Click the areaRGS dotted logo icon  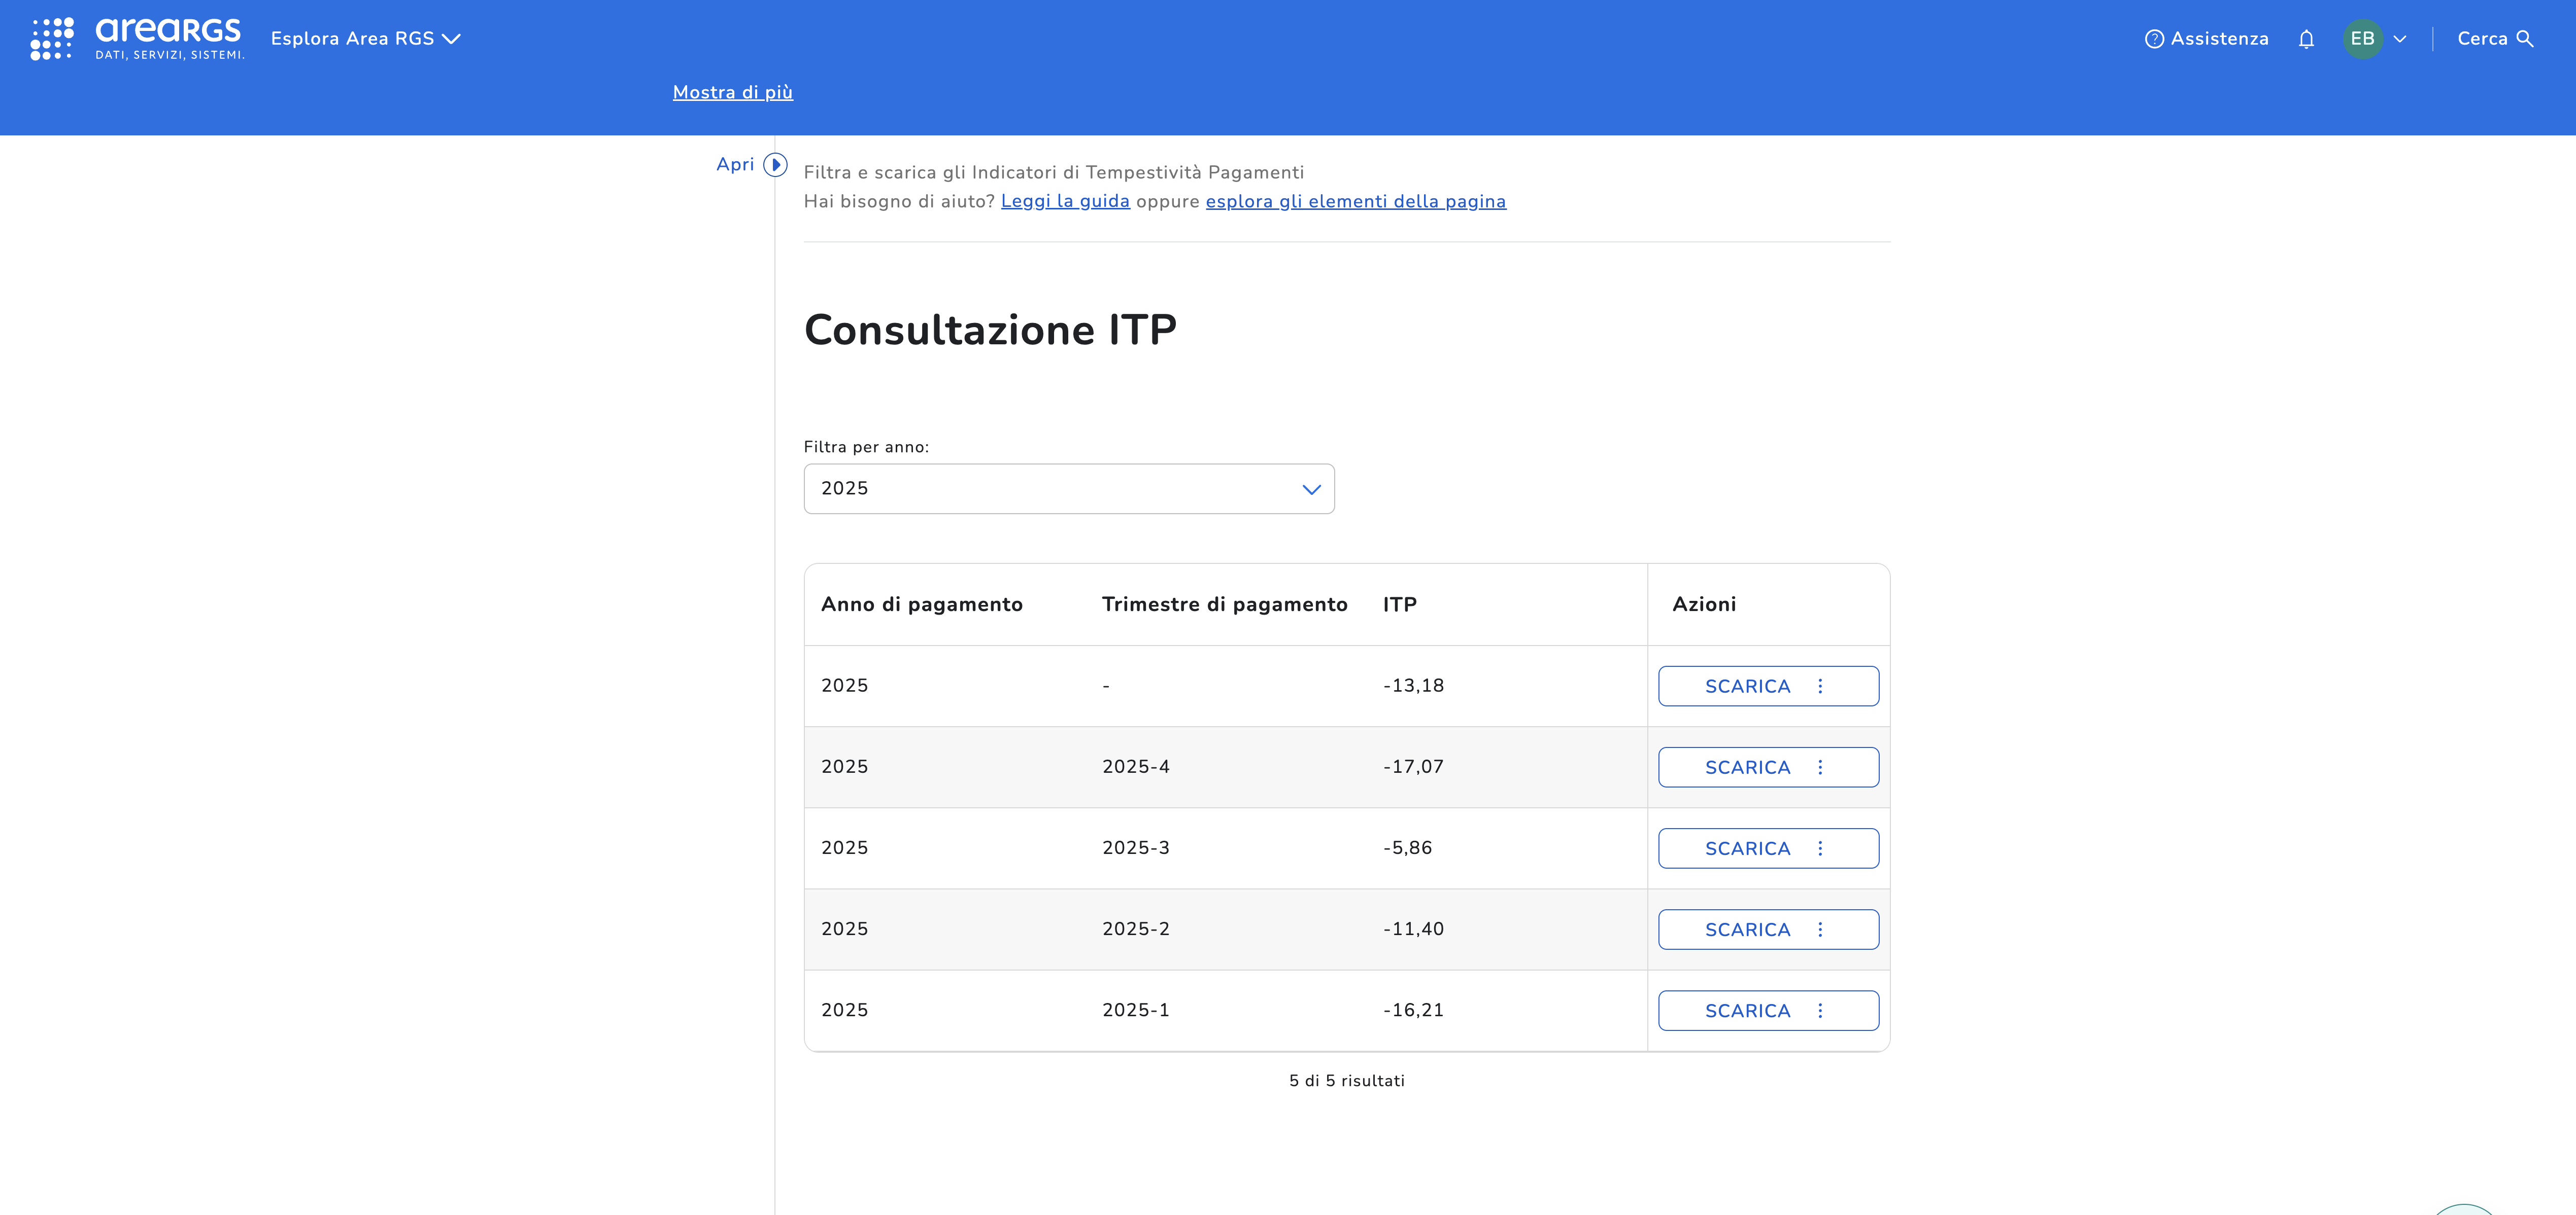click(x=52, y=39)
